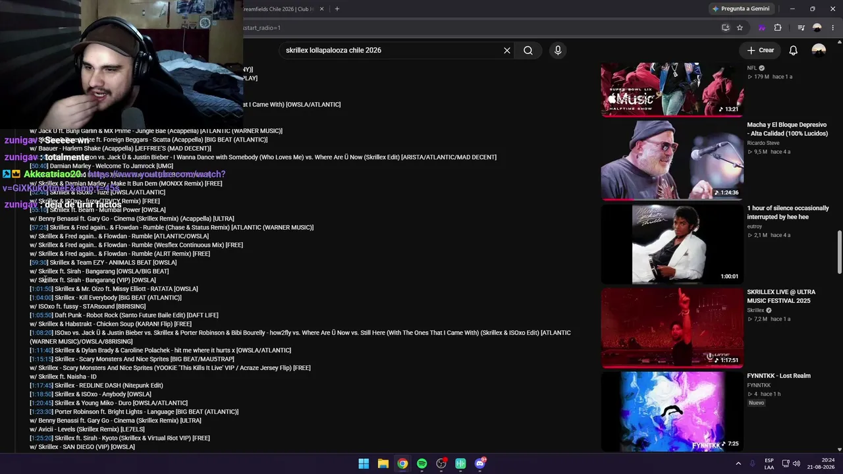Jump to timestamp 1:23:30 Language
This screenshot has height=474, width=843.
click(41, 412)
